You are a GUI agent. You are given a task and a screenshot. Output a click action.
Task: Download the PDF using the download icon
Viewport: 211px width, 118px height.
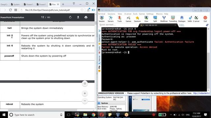click(x=78, y=17)
